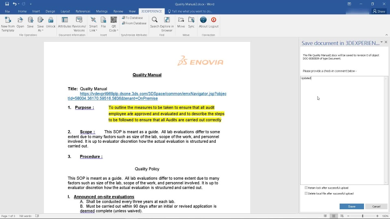Enable Retain lock after successful upload

306,188
